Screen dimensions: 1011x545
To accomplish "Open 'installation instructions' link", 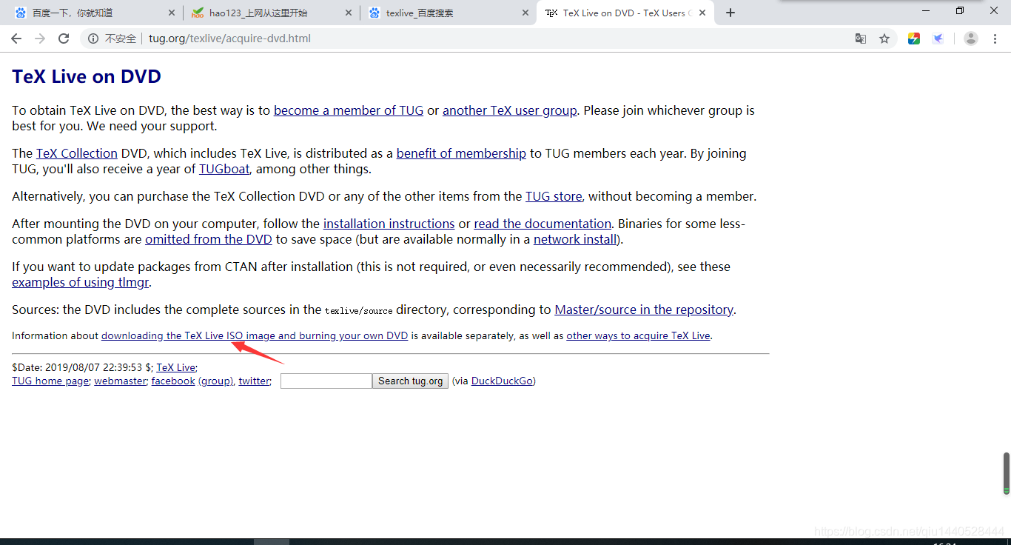I will pos(389,224).
